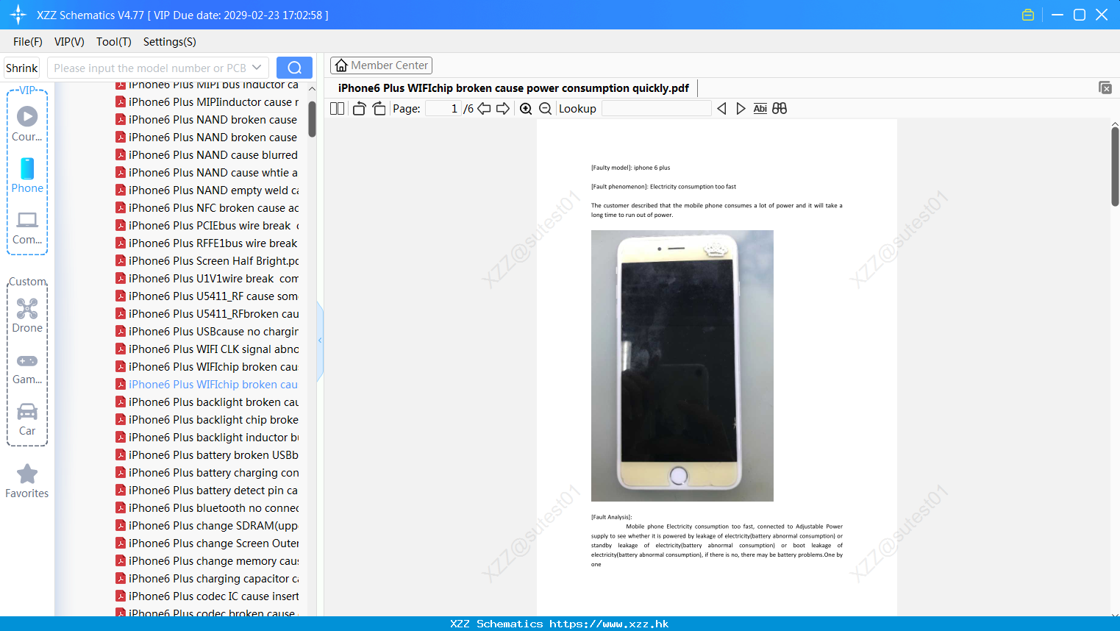Open 'iPhone6 Plus battery broken USB' file

[x=207, y=455]
